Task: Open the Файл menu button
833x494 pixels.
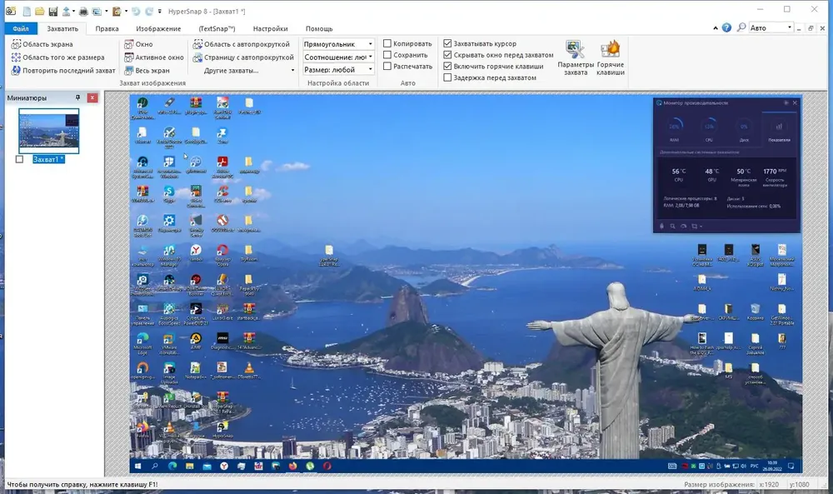Action: pos(21,28)
